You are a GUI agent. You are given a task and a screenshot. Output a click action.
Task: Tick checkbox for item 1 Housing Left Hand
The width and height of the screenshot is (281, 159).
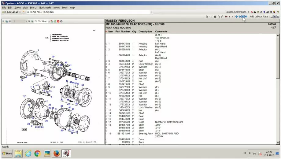(106, 44)
